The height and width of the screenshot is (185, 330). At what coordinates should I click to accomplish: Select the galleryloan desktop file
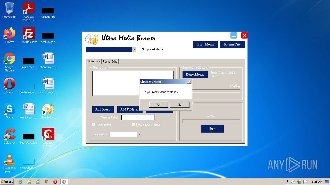[x=29, y=164]
